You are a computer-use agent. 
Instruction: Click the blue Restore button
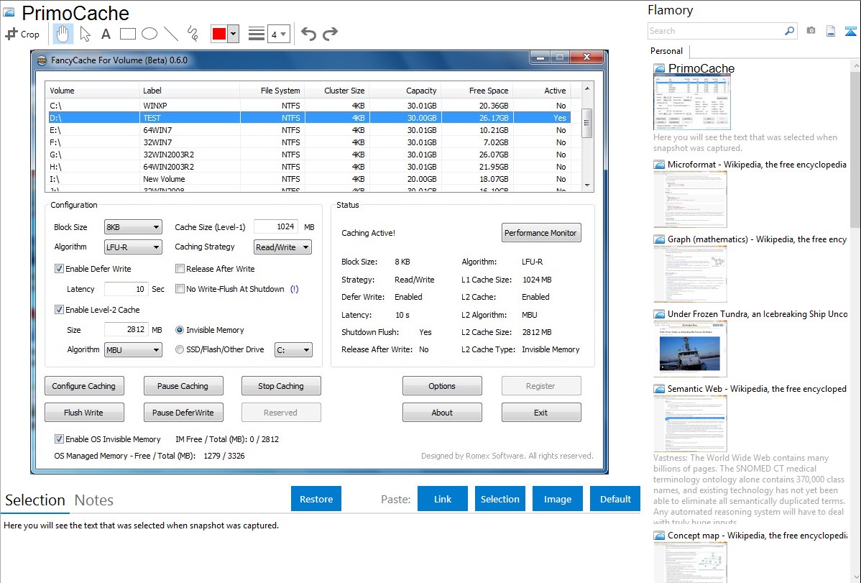click(316, 499)
